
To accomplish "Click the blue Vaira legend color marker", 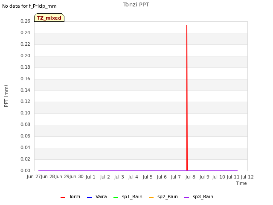I will 89,197.
